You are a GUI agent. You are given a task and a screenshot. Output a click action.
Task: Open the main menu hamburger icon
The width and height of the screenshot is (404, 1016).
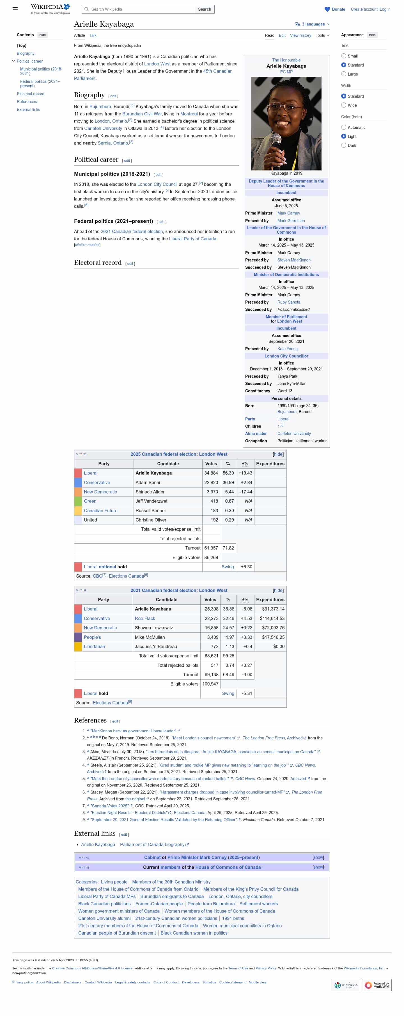coord(15,9)
